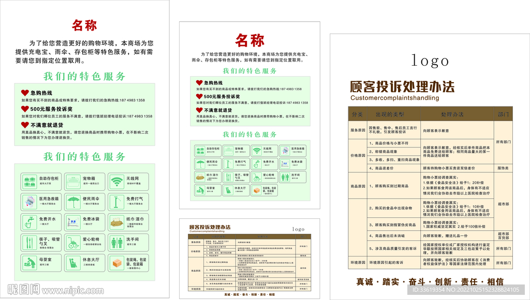Click the red 名称 title of the middle poster

[250, 40]
